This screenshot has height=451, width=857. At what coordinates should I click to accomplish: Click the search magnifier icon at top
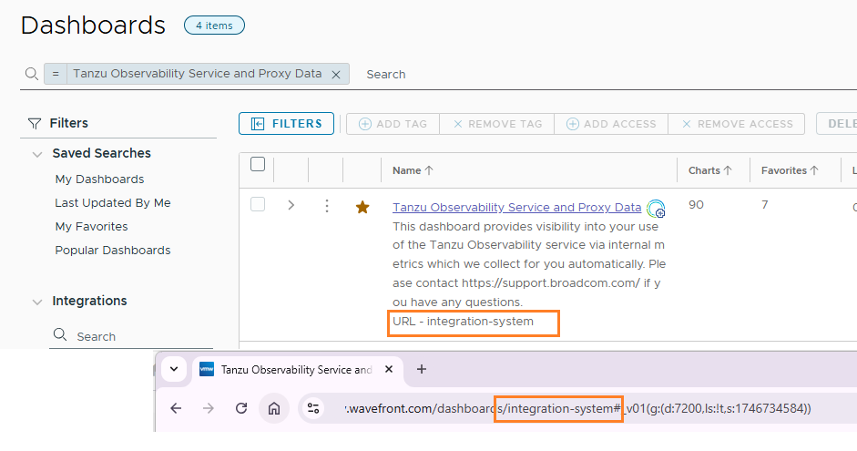pyautogui.click(x=31, y=74)
